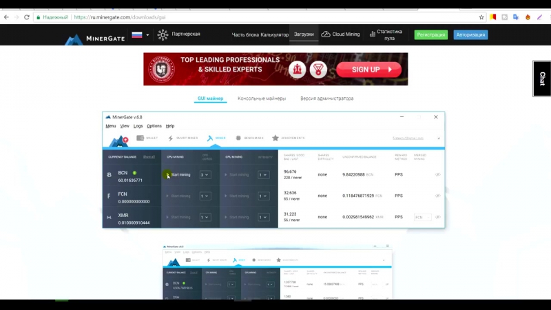Viewport: 551px width, 310px height.
Task: Open XMR merged mining FCN dropdown
Action: point(422,217)
